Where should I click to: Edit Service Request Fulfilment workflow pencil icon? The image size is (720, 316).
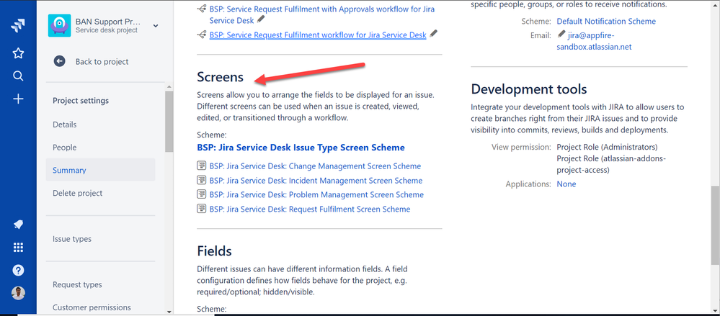(434, 34)
